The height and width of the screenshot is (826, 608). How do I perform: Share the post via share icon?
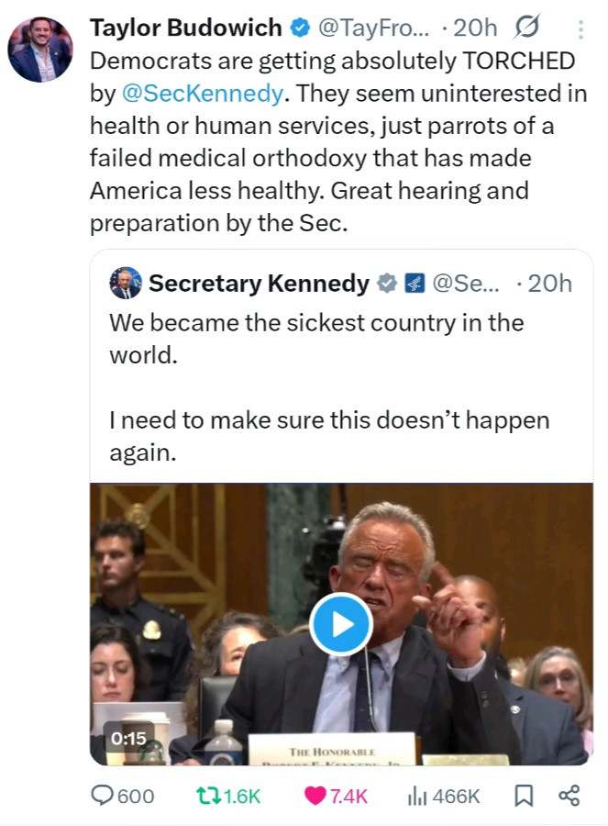pos(569,796)
